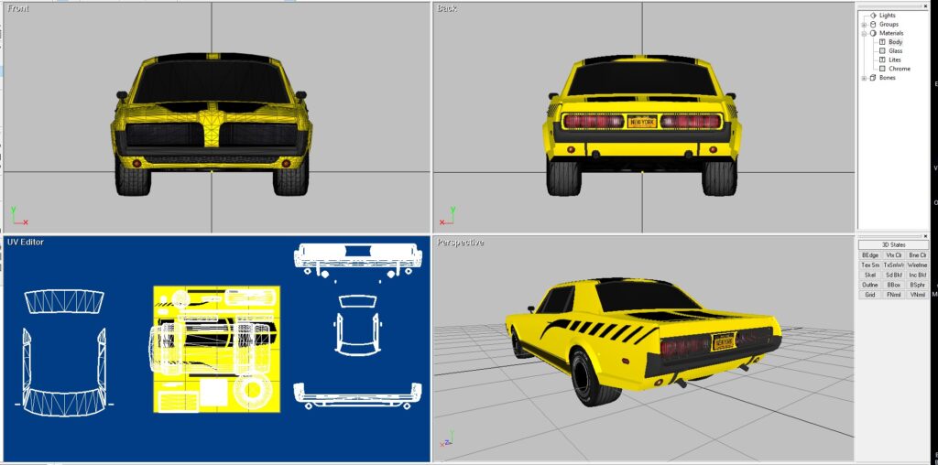Select the Materials label in tree
938x465 pixels.
(x=891, y=34)
